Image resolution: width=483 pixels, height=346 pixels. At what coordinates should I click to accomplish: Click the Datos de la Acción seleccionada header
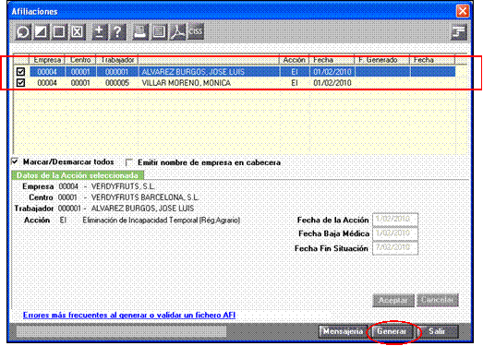tap(78, 175)
